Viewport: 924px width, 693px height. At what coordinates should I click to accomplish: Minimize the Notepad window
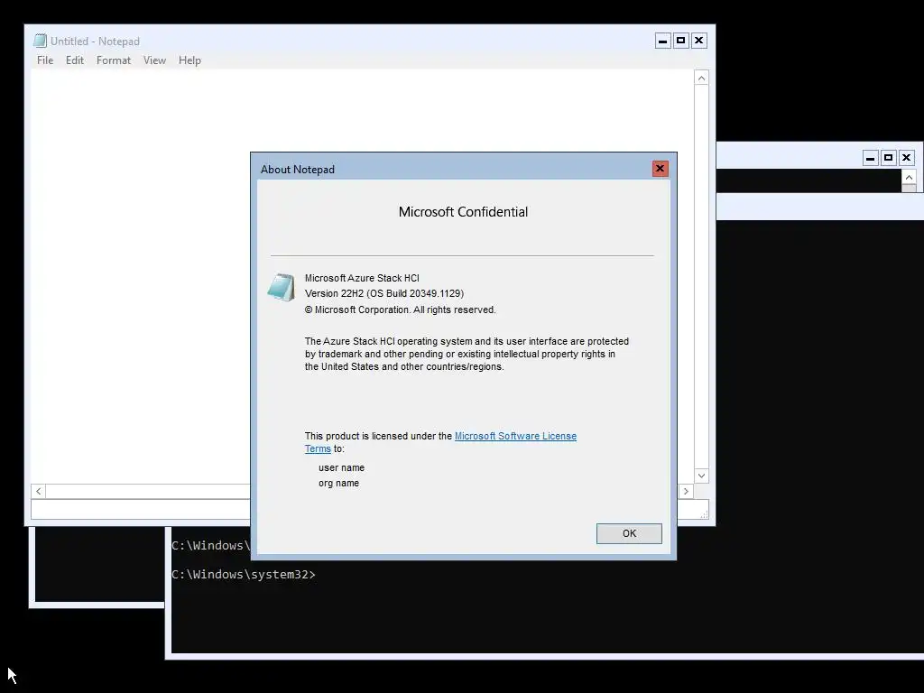tap(663, 41)
